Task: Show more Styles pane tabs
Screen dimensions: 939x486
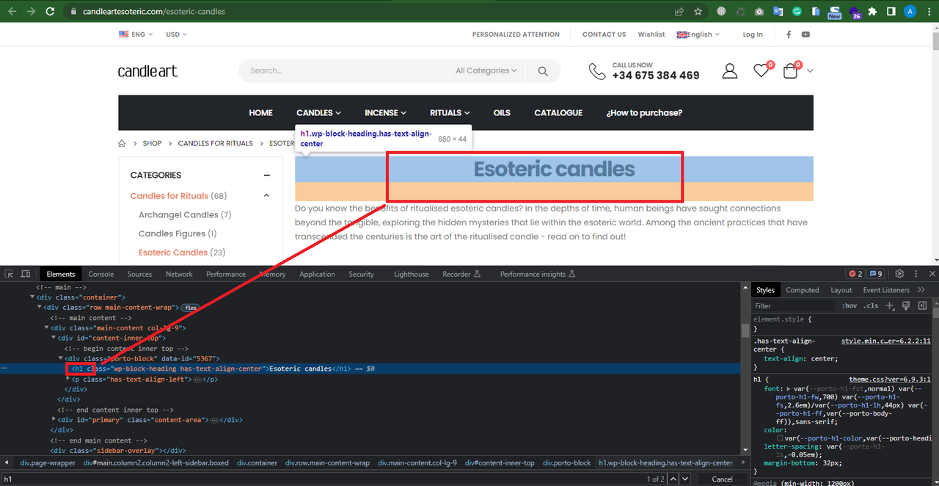Action: pos(921,290)
